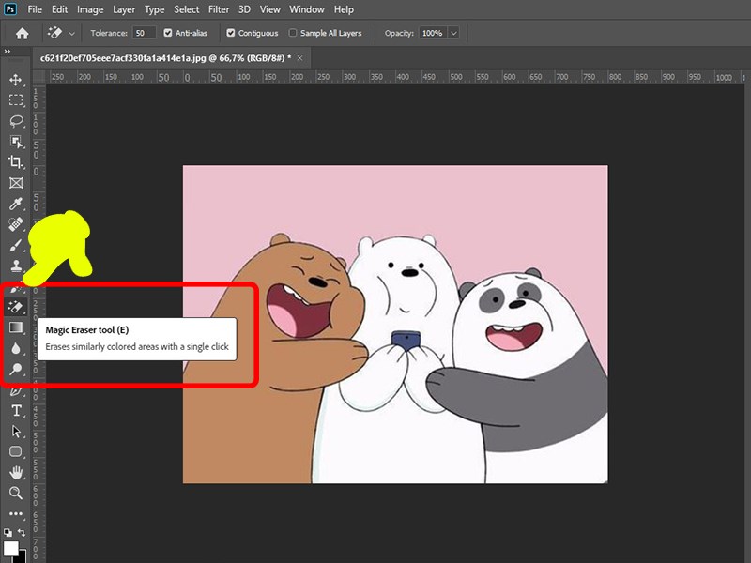Close the c621f20ef705 document tab
The width and height of the screenshot is (751, 563).
coord(299,57)
